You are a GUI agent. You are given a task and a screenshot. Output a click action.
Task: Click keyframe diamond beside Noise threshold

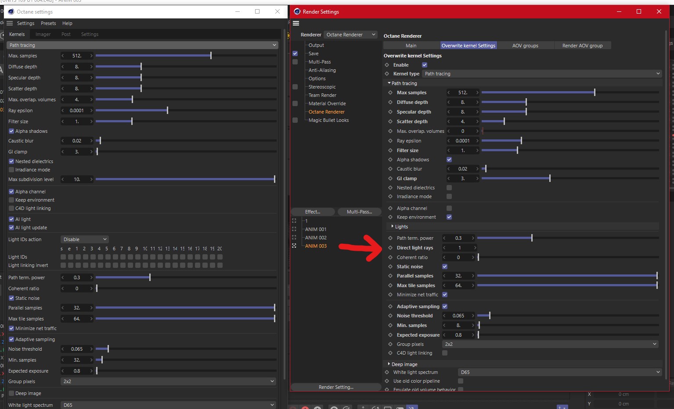390,316
